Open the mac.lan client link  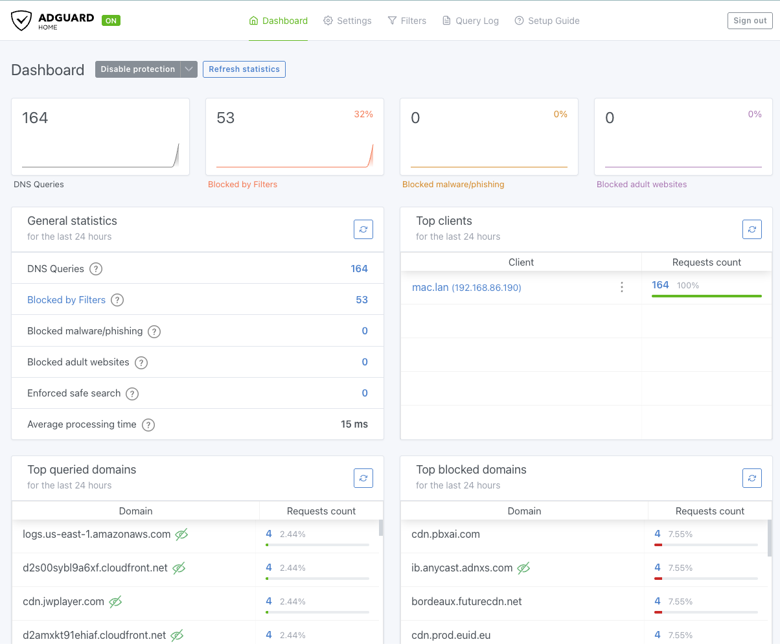[x=466, y=287]
